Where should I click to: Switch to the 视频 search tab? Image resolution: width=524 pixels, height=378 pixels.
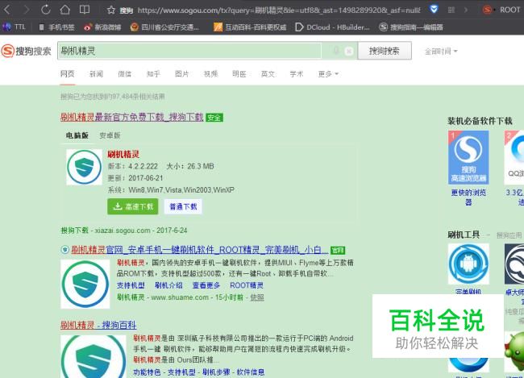click(x=210, y=74)
